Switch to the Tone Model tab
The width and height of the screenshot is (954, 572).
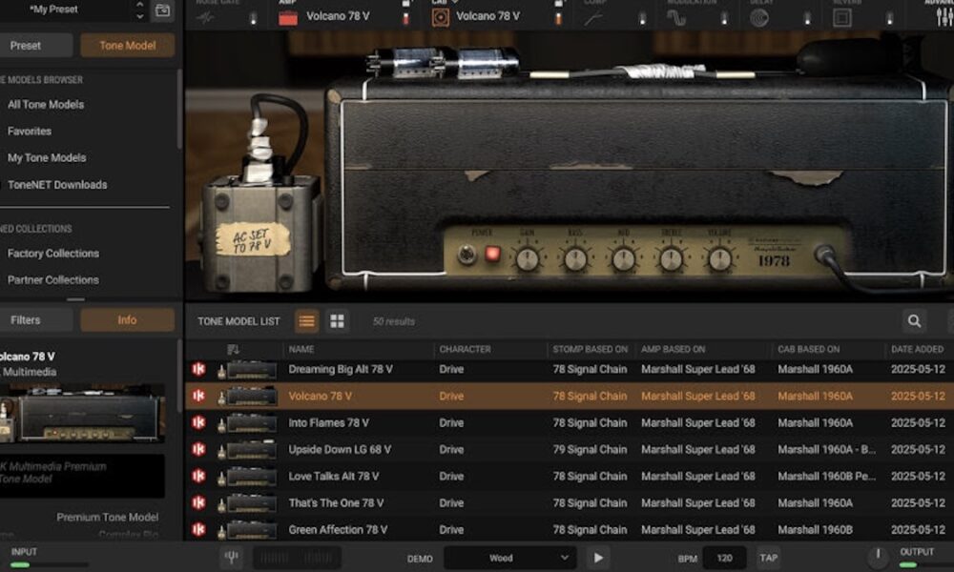coord(128,45)
